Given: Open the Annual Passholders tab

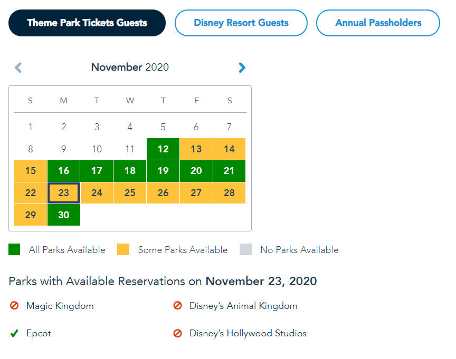Looking at the screenshot, I should pyautogui.click(x=378, y=23).
